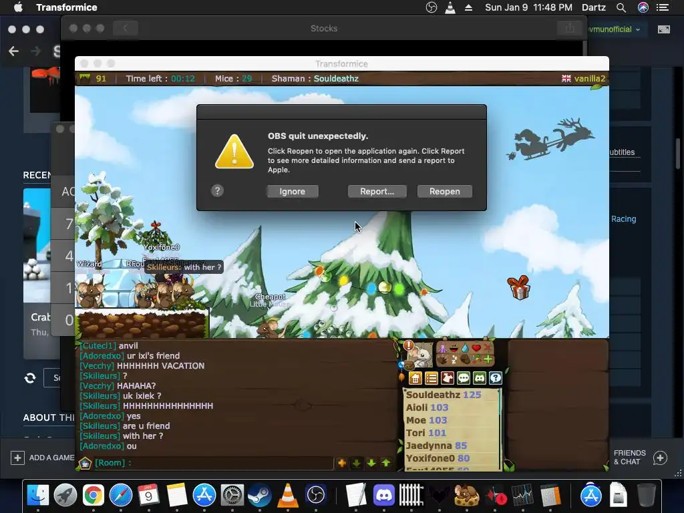Click the orange plus chat button
The height and width of the screenshot is (513, 684).
click(342, 463)
